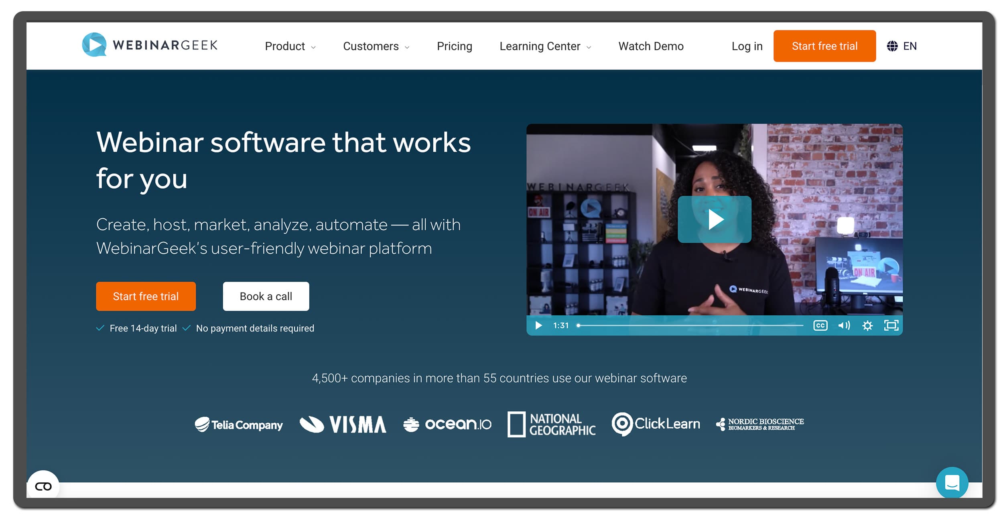The image size is (1003, 522).
Task: Open the chat widget bubble
Action: (x=952, y=482)
